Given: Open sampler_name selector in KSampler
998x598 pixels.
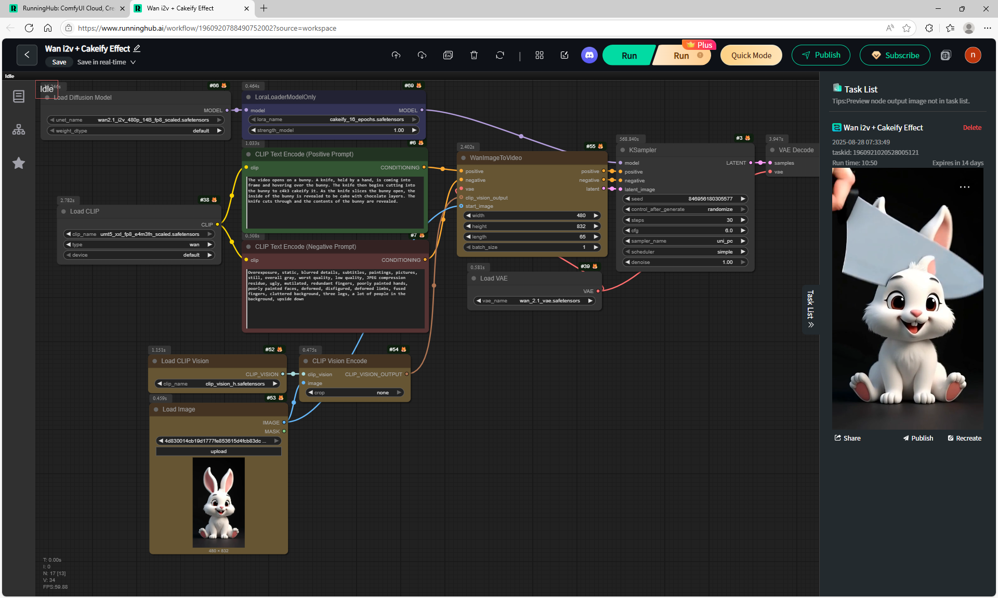Looking at the screenshot, I should [685, 241].
